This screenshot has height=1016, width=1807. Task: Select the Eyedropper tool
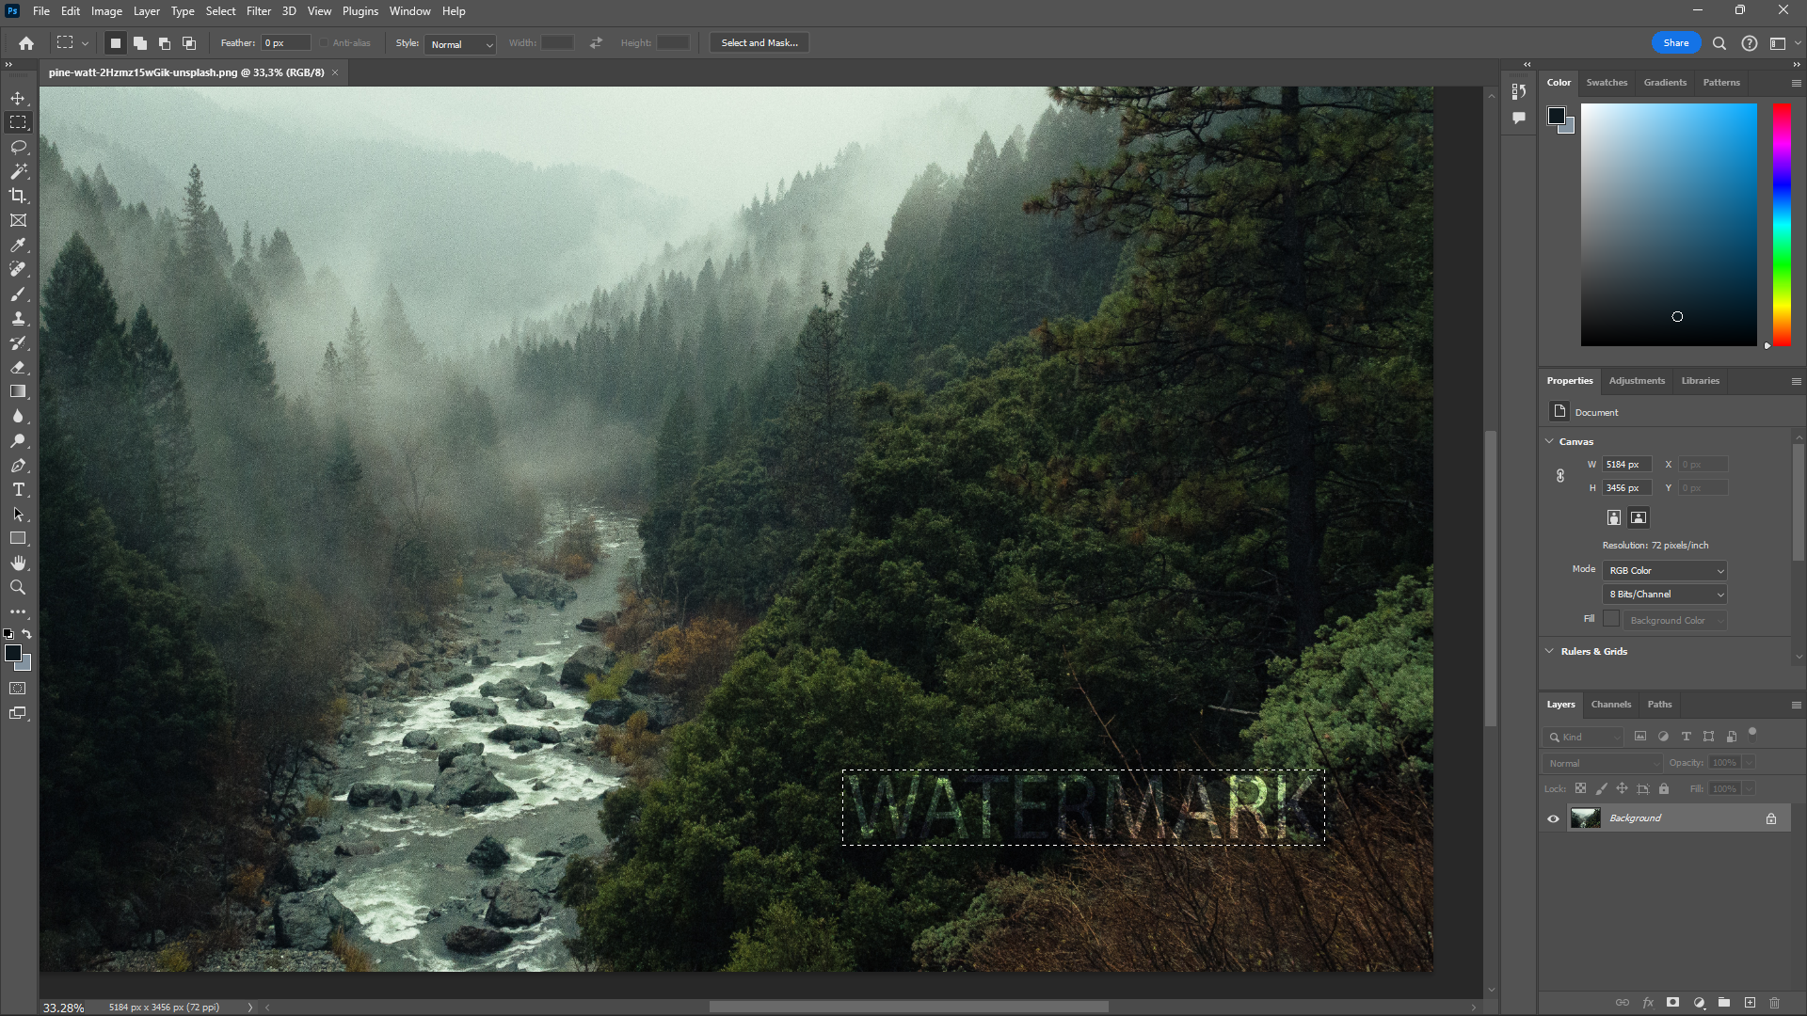[18, 245]
